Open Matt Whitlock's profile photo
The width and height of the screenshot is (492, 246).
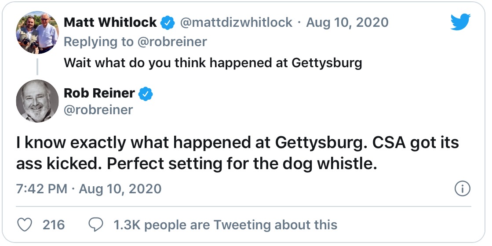37,32
